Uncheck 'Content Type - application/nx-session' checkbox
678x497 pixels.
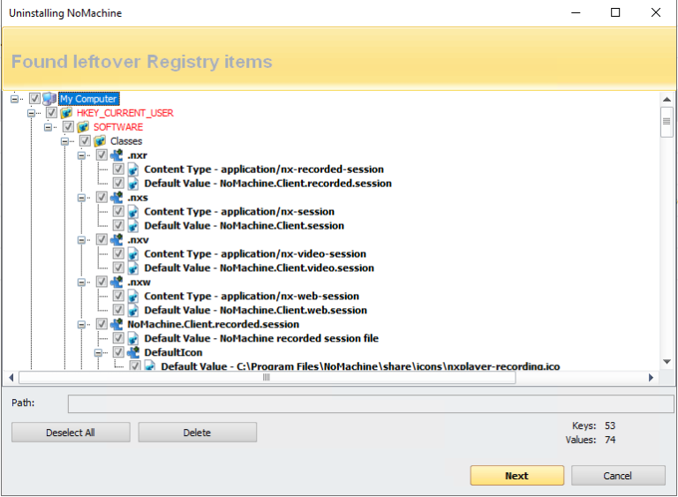118,212
